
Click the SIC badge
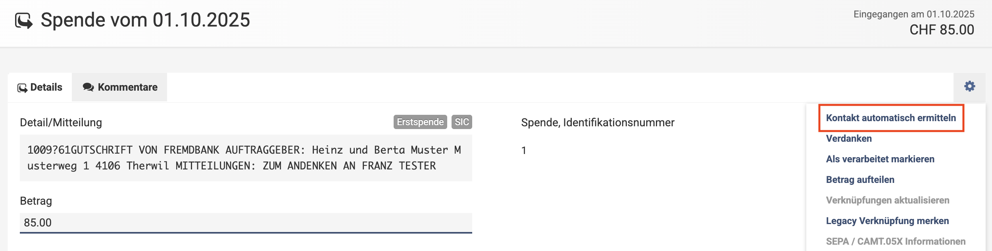click(461, 122)
